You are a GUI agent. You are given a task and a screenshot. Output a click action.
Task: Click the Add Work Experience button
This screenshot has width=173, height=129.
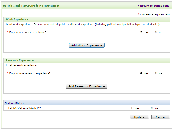pyautogui.click(x=86, y=45)
